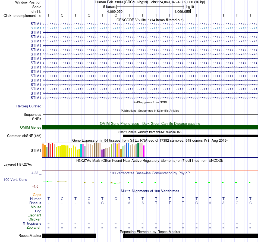Screen dimensions: 258x242
Task: Click the 'RefSeq genes from NCBI' track title
Action: (150, 102)
